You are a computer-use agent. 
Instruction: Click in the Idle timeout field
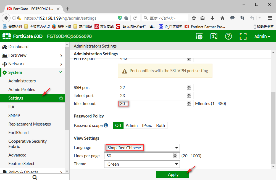tap(156, 103)
